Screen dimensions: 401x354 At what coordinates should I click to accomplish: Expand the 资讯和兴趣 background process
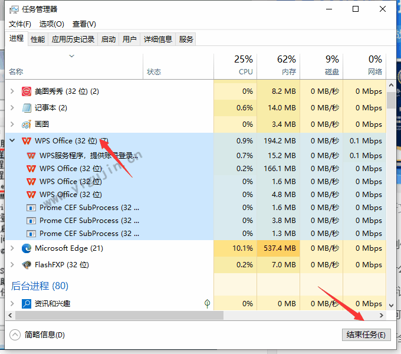click(x=12, y=304)
